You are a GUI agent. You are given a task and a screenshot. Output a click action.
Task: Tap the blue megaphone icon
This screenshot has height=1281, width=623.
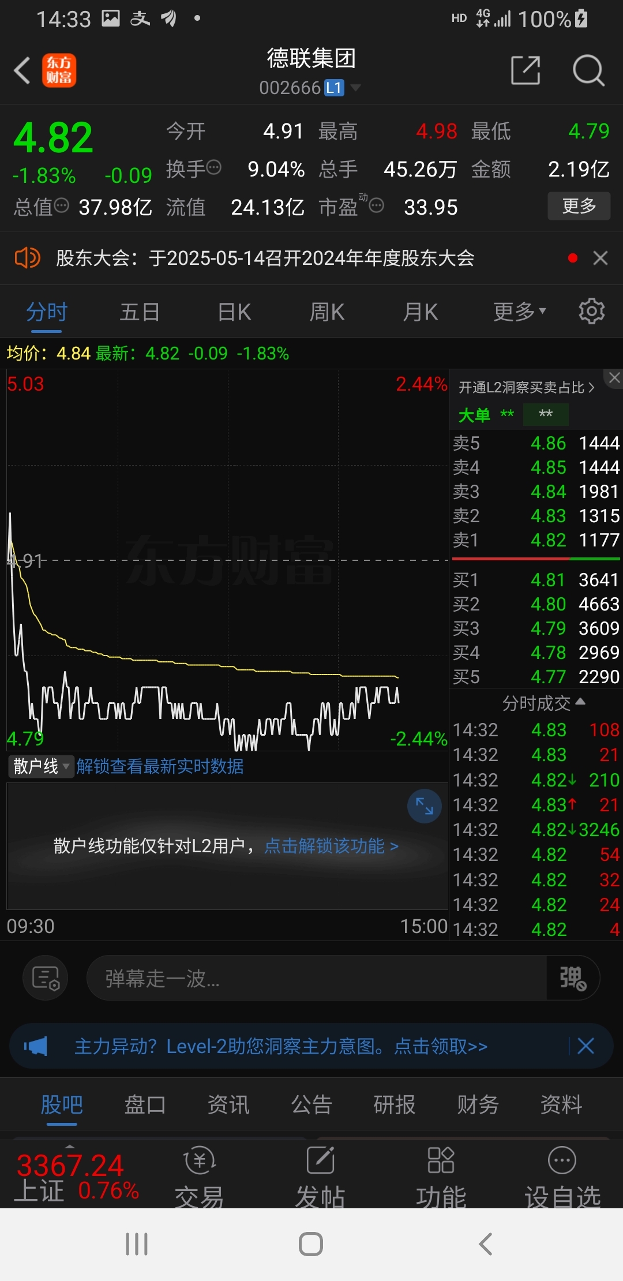pyautogui.click(x=36, y=1046)
